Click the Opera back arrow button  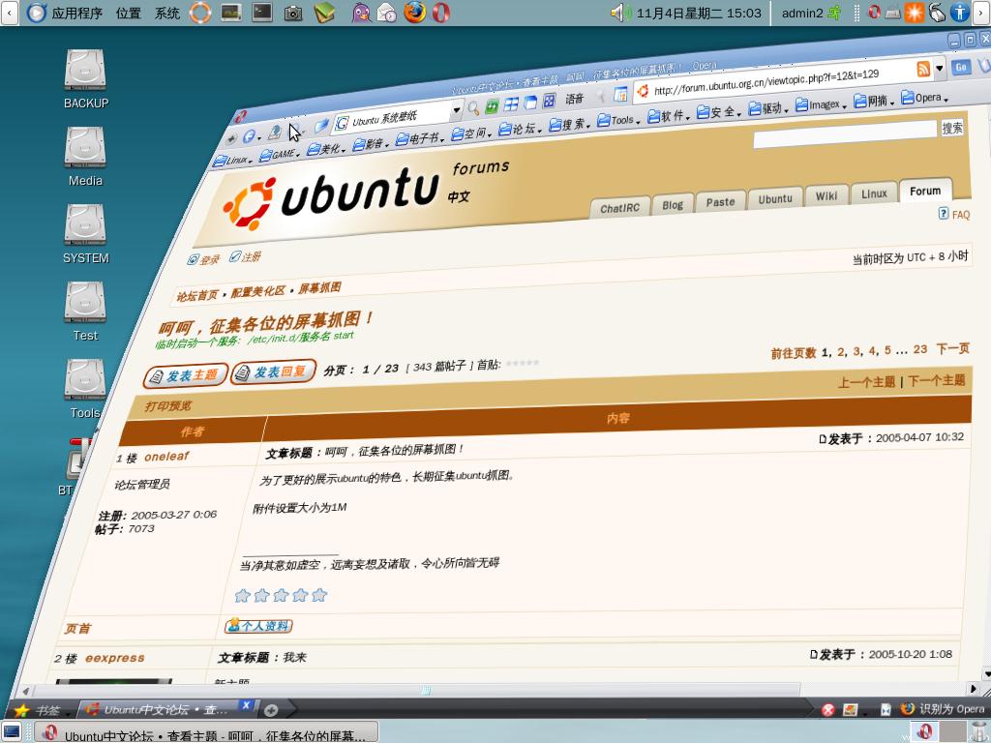250,136
